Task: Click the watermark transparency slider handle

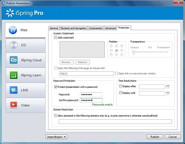Action: (x=133, y=52)
